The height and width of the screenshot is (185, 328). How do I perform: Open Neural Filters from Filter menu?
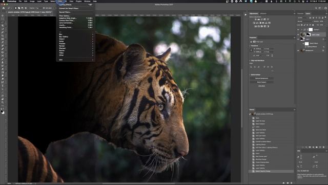(x=76, y=12)
